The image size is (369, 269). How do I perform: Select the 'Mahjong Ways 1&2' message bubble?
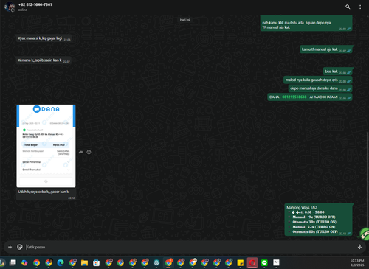coord(319,220)
